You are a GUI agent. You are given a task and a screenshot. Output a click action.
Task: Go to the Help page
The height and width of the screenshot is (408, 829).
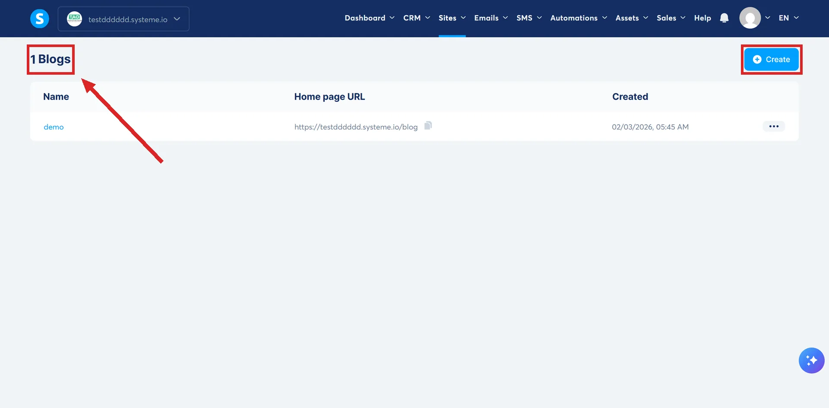(702, 18)
